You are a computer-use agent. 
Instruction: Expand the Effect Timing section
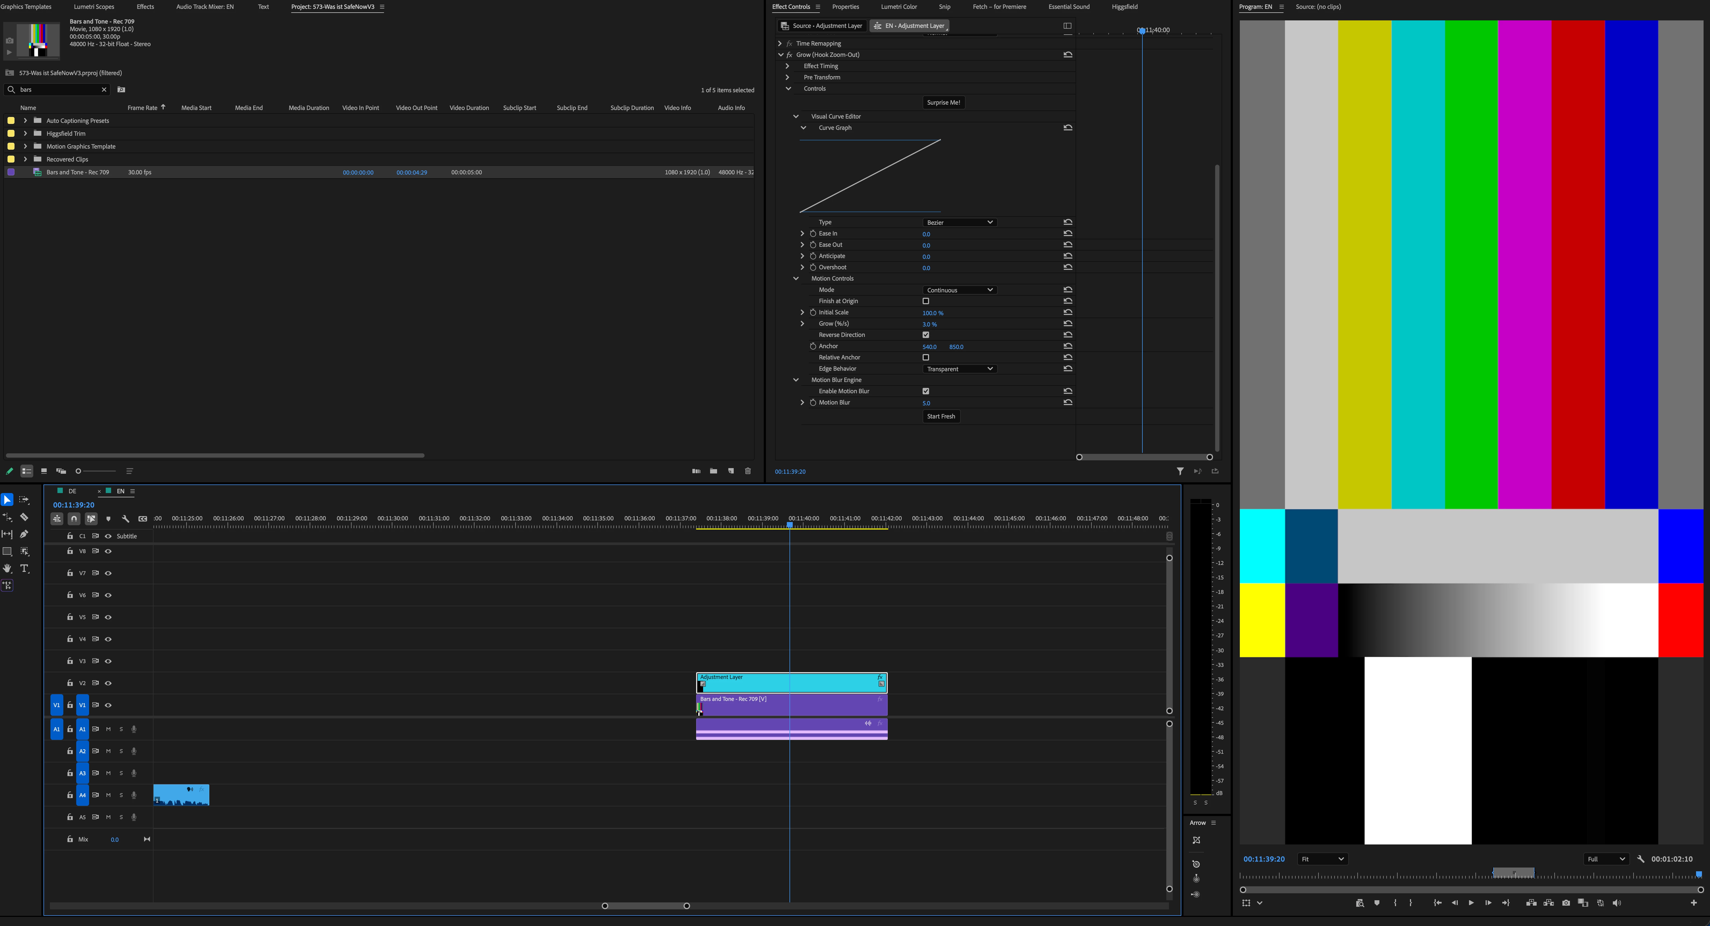(x=788, y=66)
